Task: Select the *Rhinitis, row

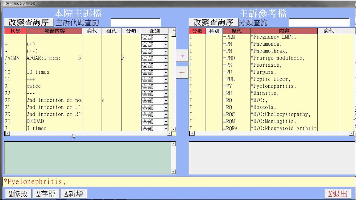Action: coord(271,93)
